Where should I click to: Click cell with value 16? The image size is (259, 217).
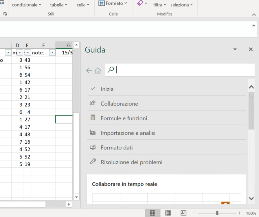[x=27, y=142]
